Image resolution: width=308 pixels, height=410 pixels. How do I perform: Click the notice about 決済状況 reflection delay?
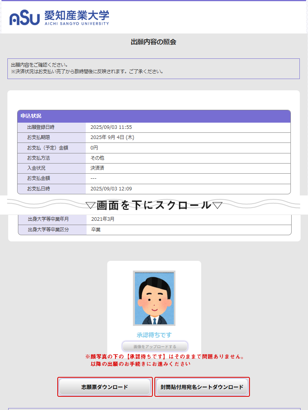click(x=87, y=72)
